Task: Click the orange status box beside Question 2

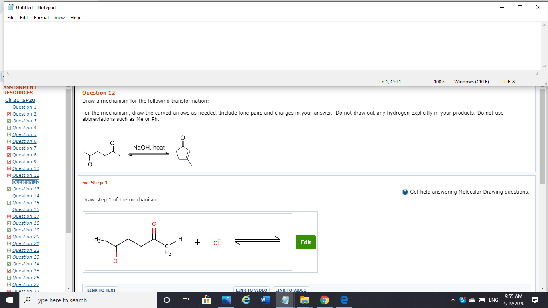Action: (9, 114)
